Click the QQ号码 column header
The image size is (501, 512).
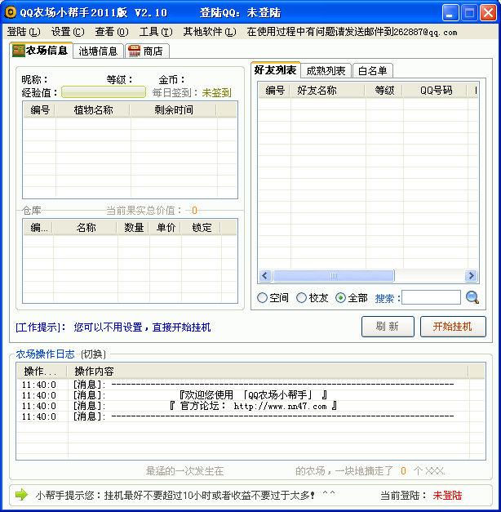[x=436, y=90]
